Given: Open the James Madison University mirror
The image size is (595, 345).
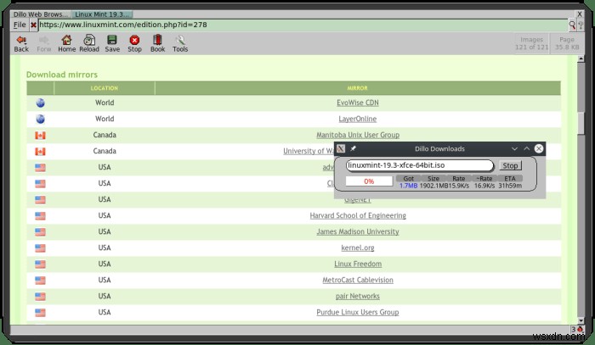Looking at the screenshot, I should coord(358,232).
